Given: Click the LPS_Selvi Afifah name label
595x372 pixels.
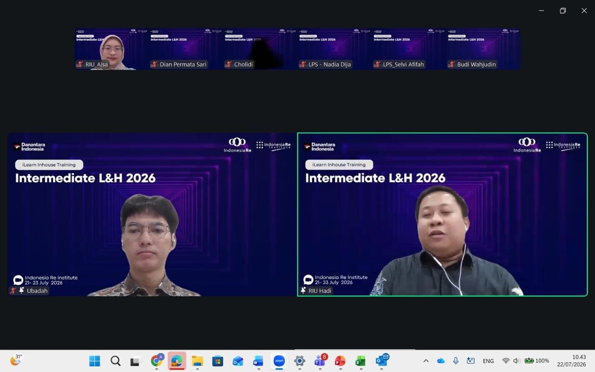Looking at the screenshot, I should (403, 64).
